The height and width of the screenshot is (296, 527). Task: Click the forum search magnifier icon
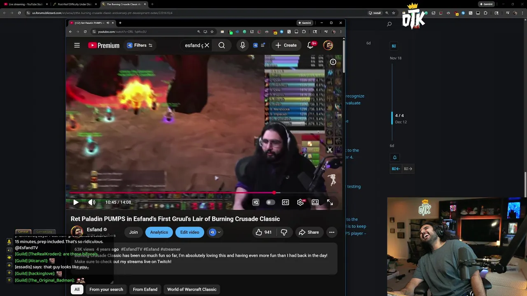pyautogui.click(x=389, y=24)
